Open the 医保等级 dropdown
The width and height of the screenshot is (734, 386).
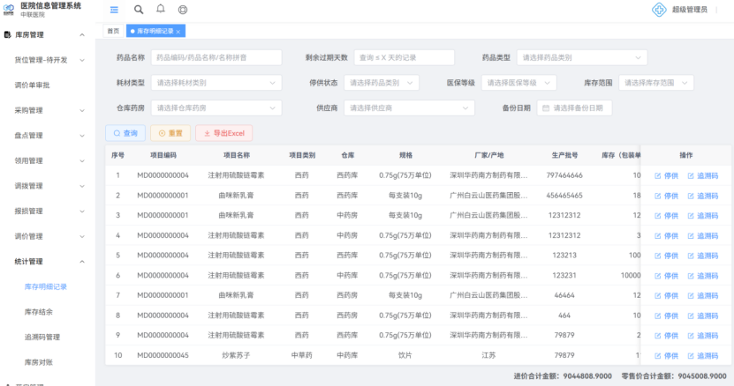click(x=518, y=83)
